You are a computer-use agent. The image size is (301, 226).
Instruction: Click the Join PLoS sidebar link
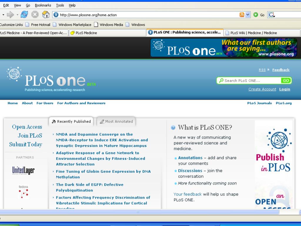click(x=30, y=135)
